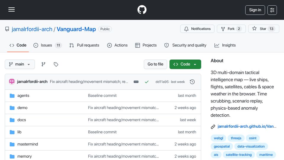Expand the main branch dropdown
The height and width of the screenshot is (160, 284).
[x=20, y=64]
